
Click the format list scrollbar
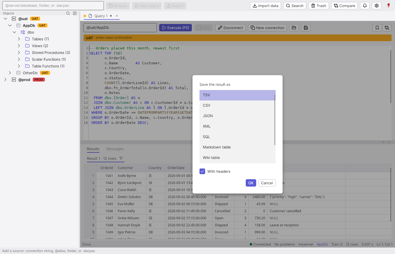(x=275, y=120)
